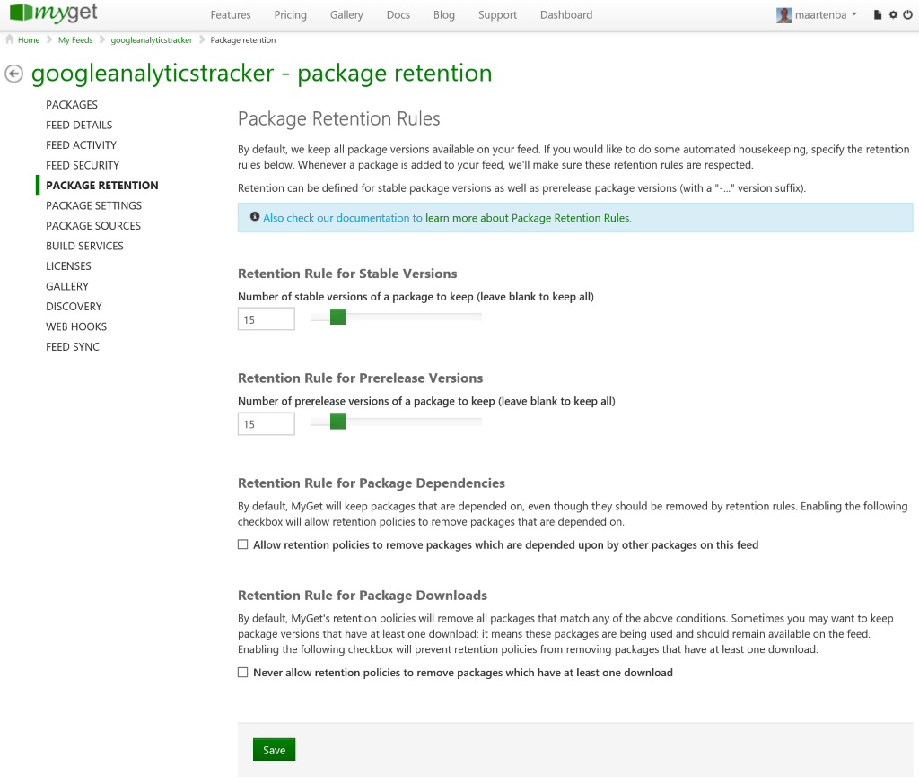
Task: Click the info icon in documentation banner
Action: pos(255,217)
